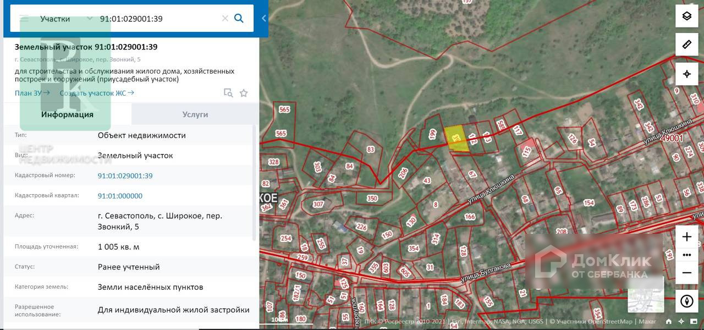Open the Участки search type dropdown
The height and width of the screenshot is (330, 704).
pyautogui.click(x=66, y=18)
